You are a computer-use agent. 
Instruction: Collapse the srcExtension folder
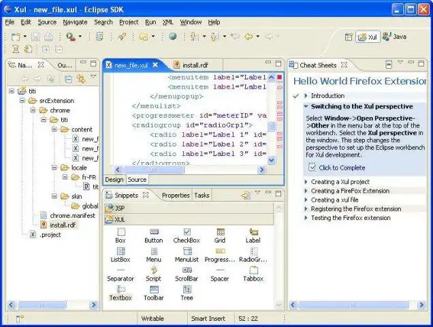(22, 101)
